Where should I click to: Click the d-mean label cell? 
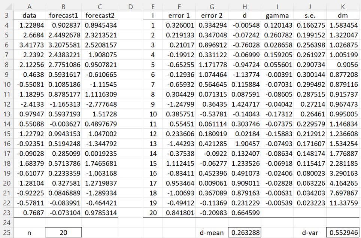(x=212, y=232)
